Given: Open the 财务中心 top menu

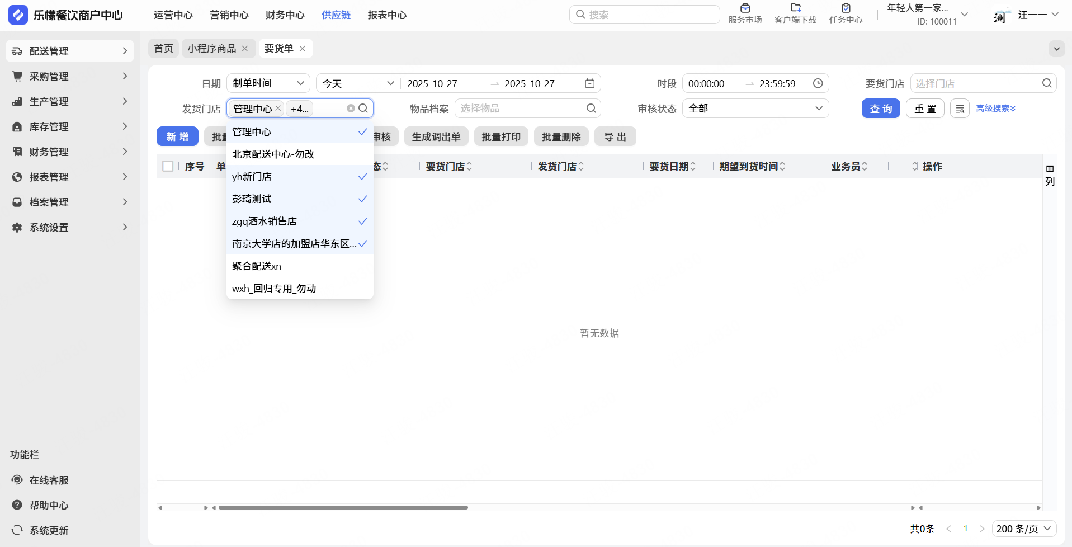Looking at the screenshot, I should coord(285,15).
